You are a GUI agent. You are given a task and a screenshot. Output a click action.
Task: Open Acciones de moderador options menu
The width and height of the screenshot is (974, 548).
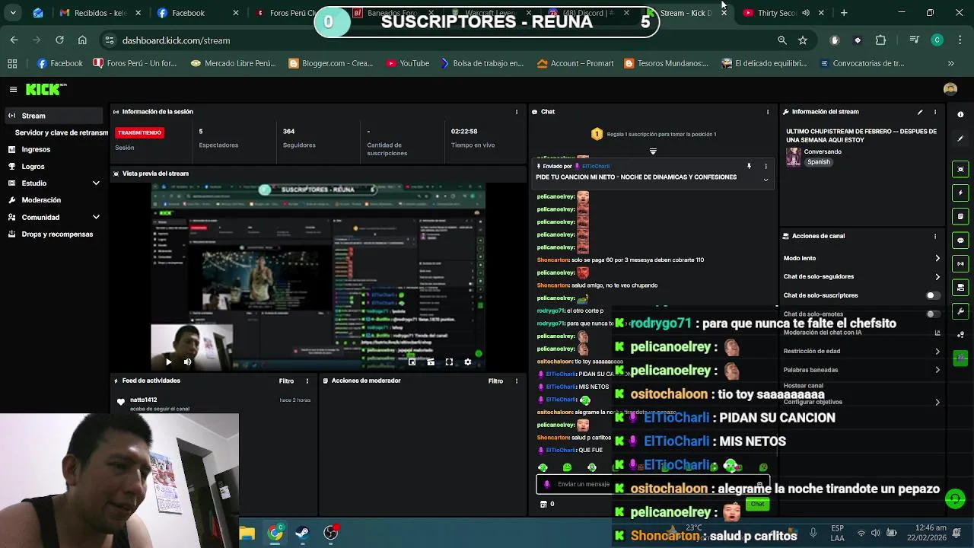coord(517,381)
